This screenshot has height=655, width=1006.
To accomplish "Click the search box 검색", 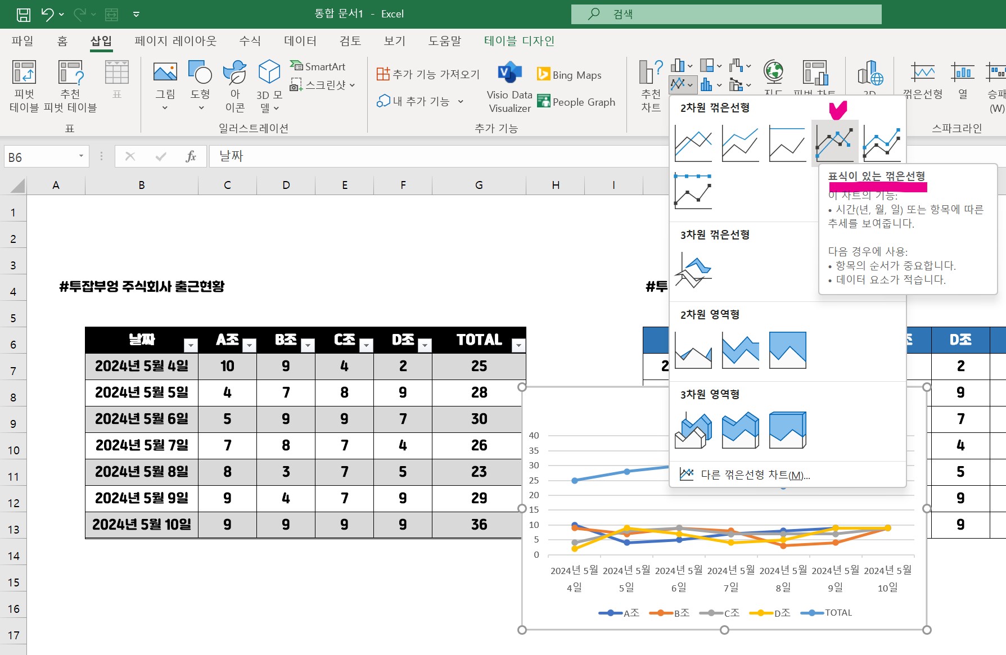I will tap(726, 14).
